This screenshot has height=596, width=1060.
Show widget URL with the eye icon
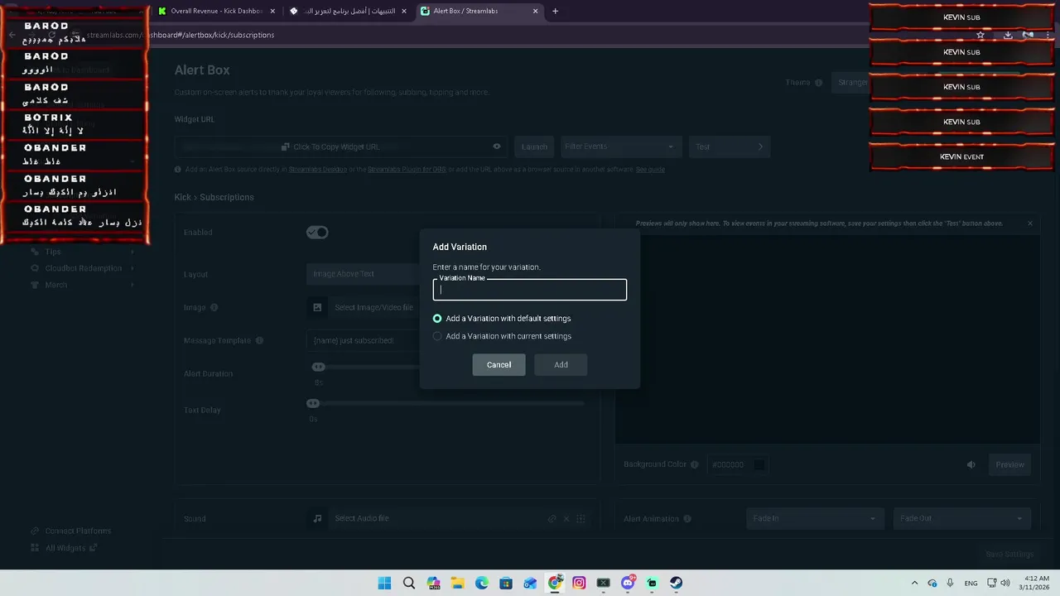(x=497, y=147)
